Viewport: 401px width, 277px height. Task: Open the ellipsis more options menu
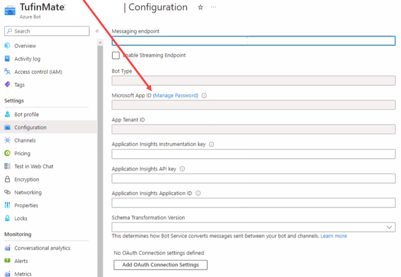pos(213,7)
